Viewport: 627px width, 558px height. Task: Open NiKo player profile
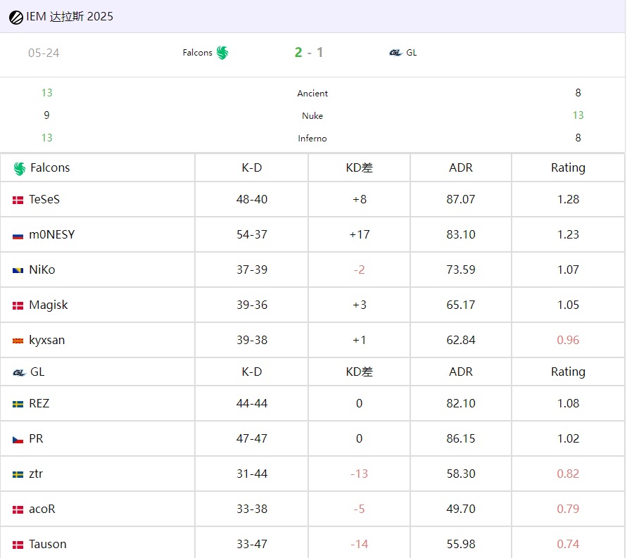(42, 270)
